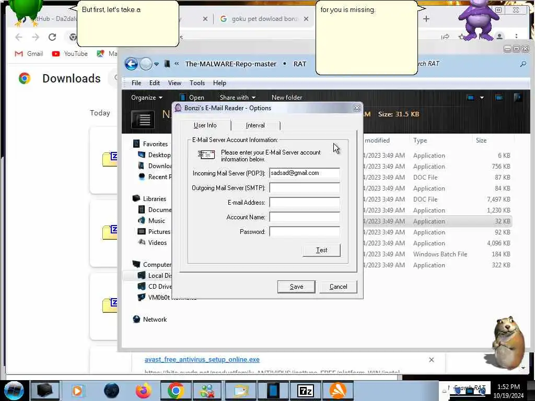Click the Outgoing Mail Server (SMTP) field
This screenshot has height=401, width=535.
(x=305, y=187)
